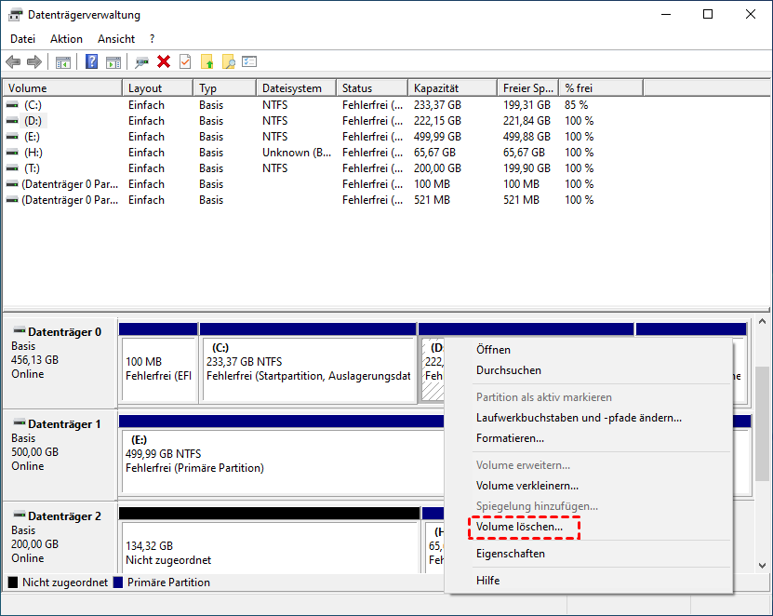
Task: Click the 499,99 GB capacity cell
Action: (437, 137)
